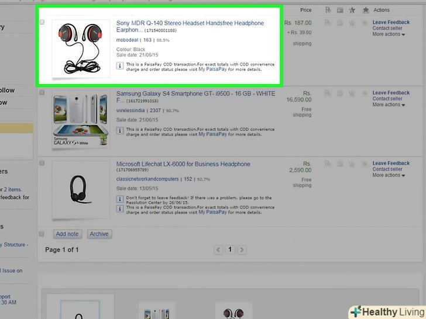This screenshot has width=426, height=319.
Task: Click shipped status icon in Samsung row
Action: point(340,93)
